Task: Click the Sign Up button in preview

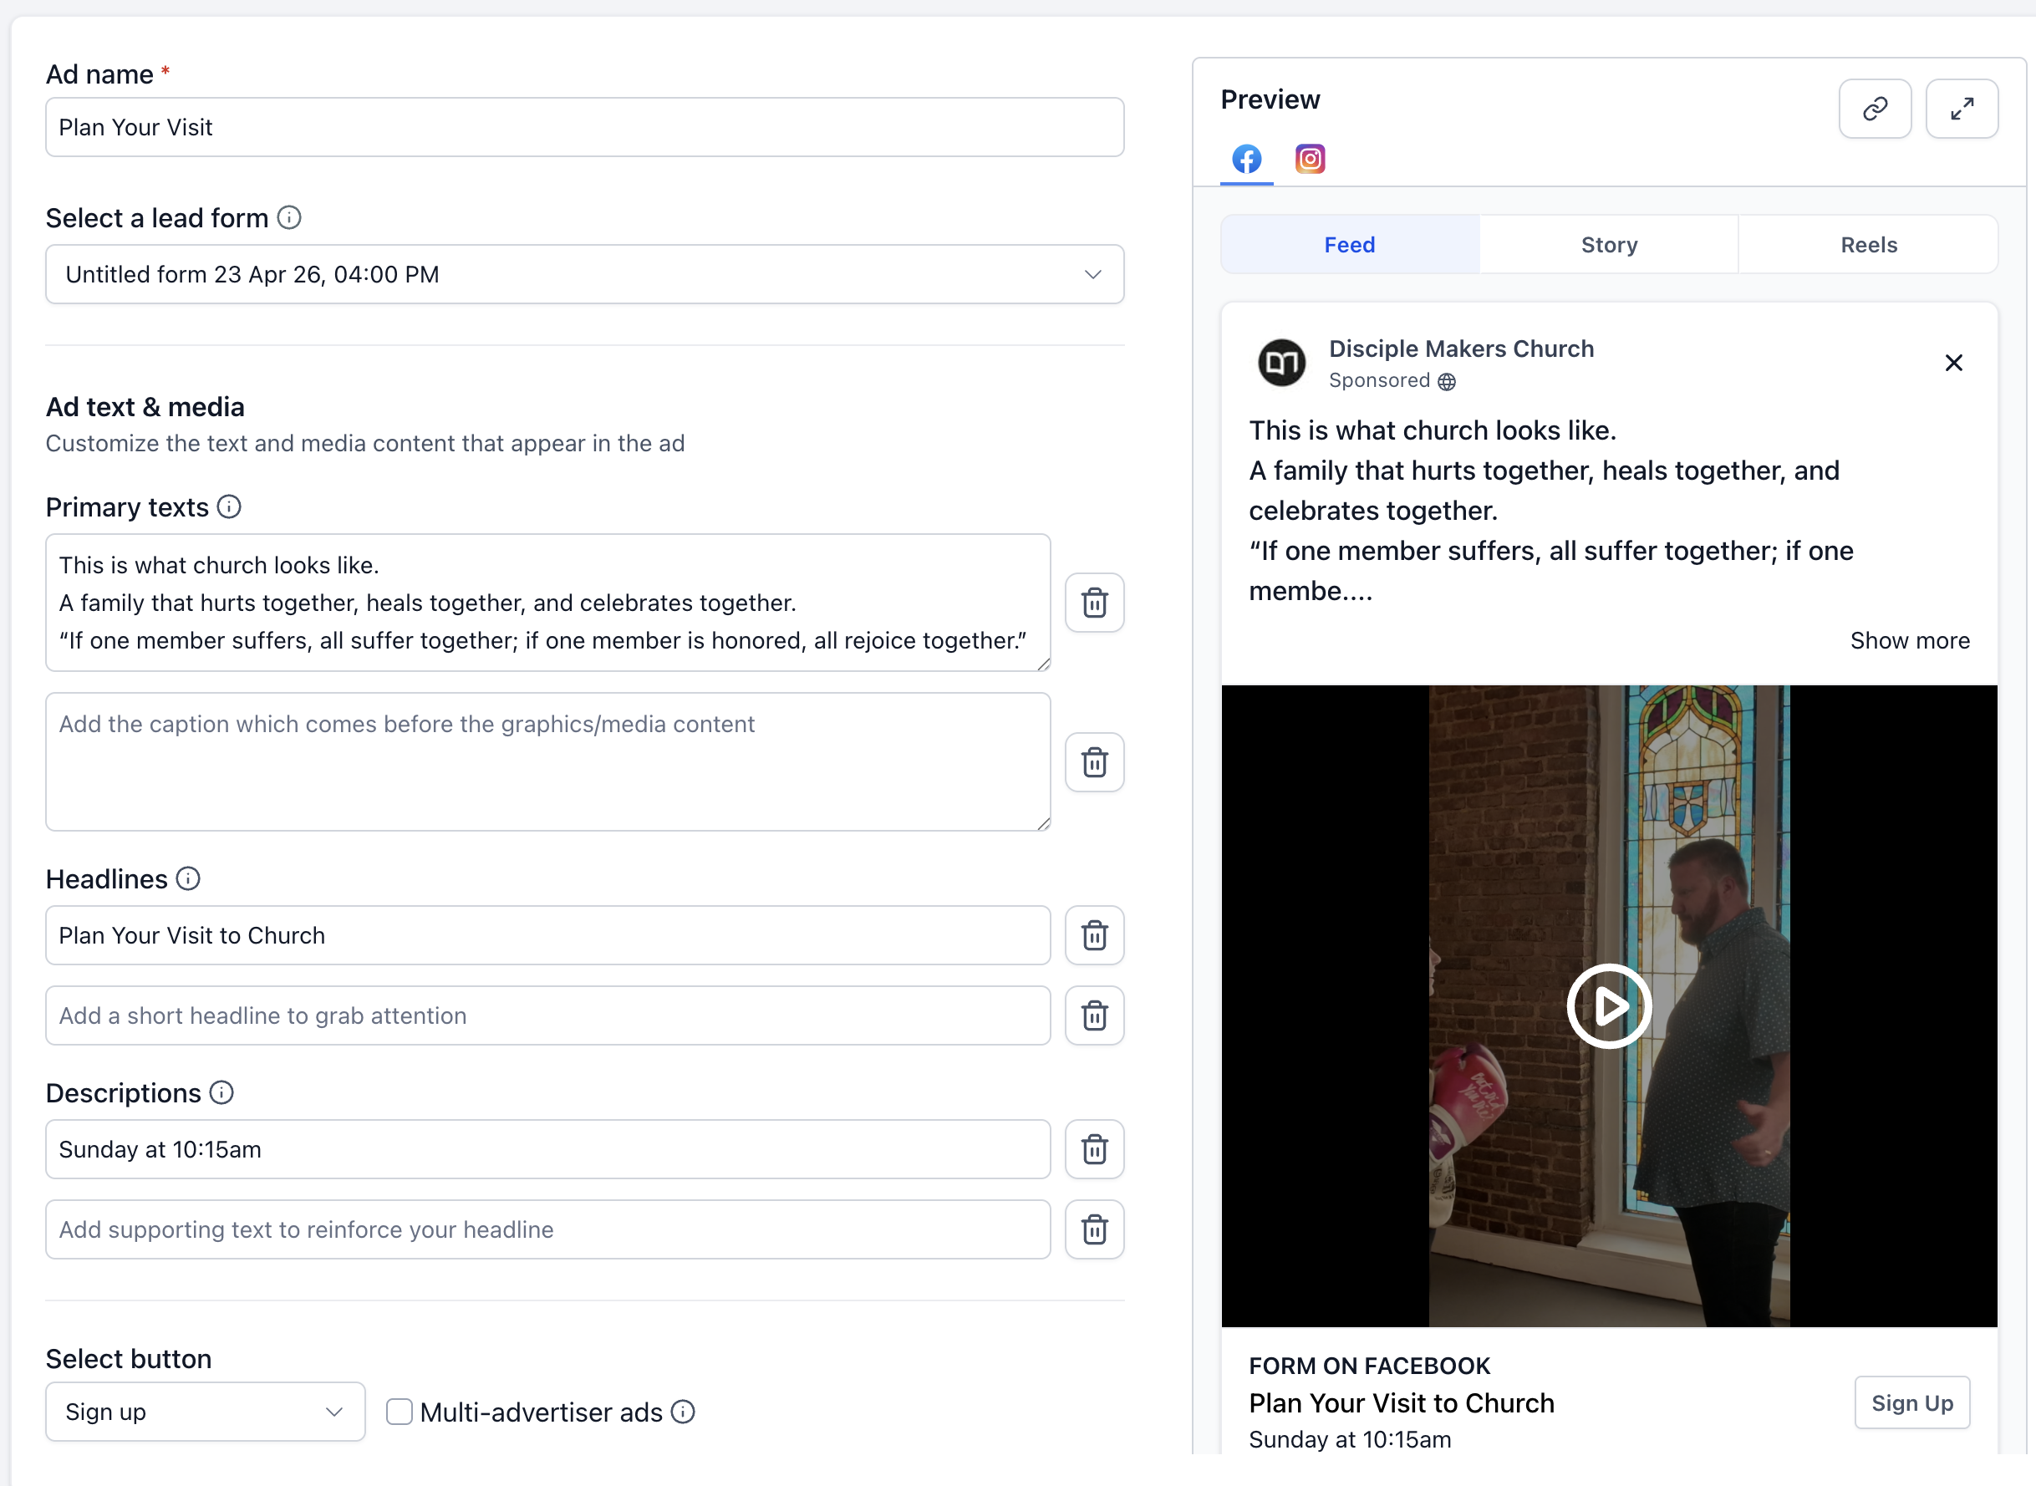Action: coord(1912,1403)
